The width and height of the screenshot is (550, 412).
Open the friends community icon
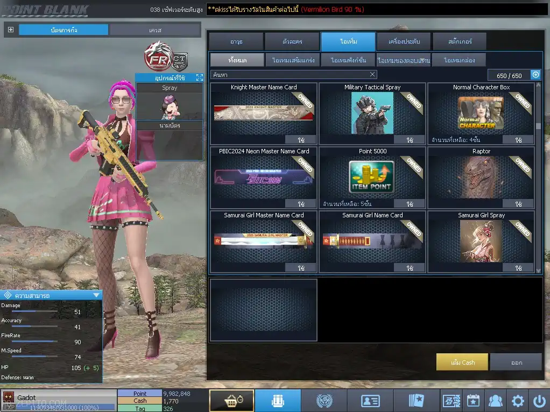click(495, 400)
